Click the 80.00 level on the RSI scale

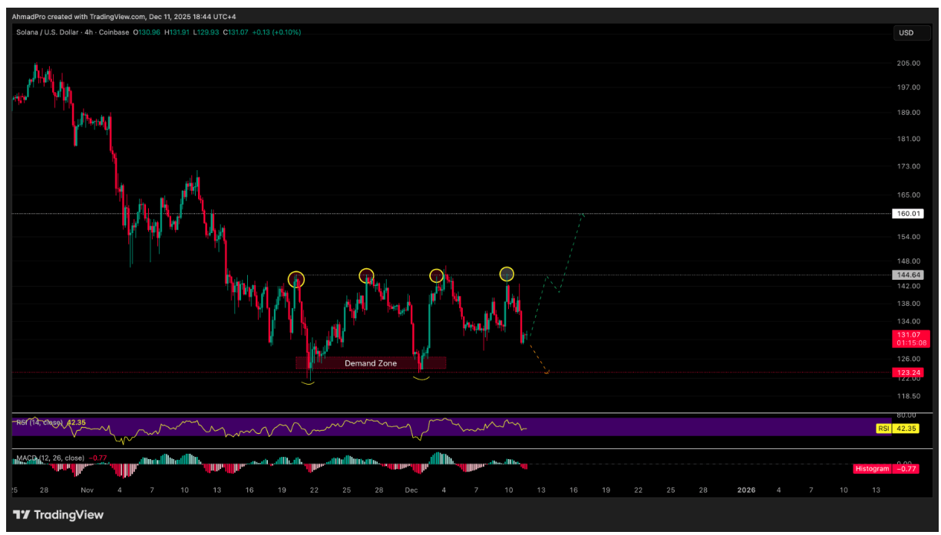click(906, 415)
